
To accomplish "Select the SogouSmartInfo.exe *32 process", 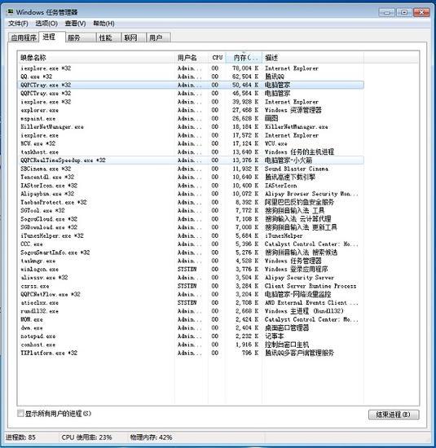I will (x=191, y=253).
